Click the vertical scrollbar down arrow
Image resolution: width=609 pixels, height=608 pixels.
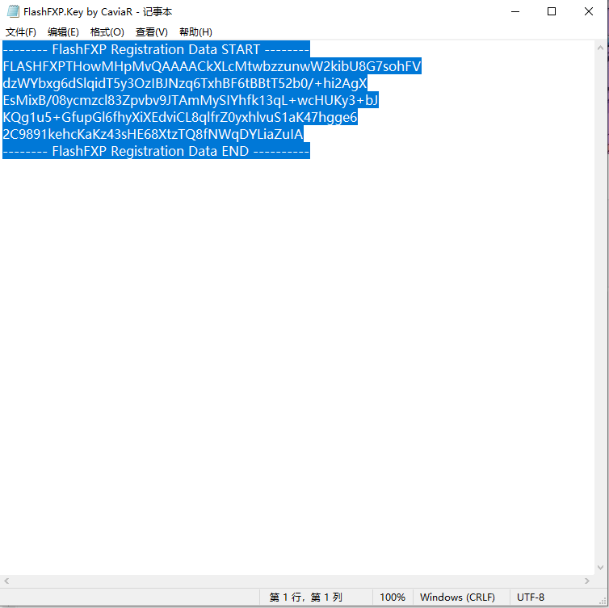(x=600, y=568)
